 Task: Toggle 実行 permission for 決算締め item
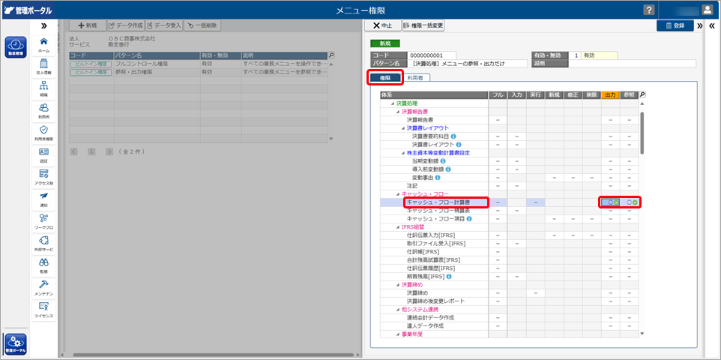[535, 292]
